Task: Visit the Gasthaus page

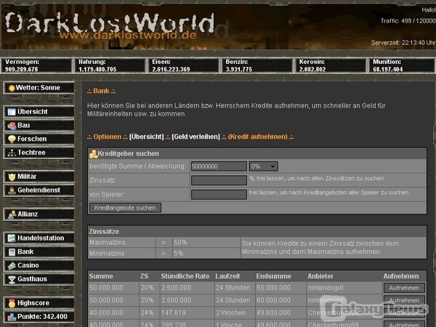Action: click(x=39, y=279)
